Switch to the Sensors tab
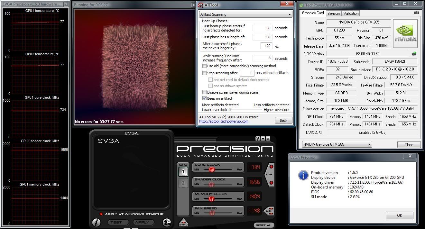425x229 pixels. (333, 13)
